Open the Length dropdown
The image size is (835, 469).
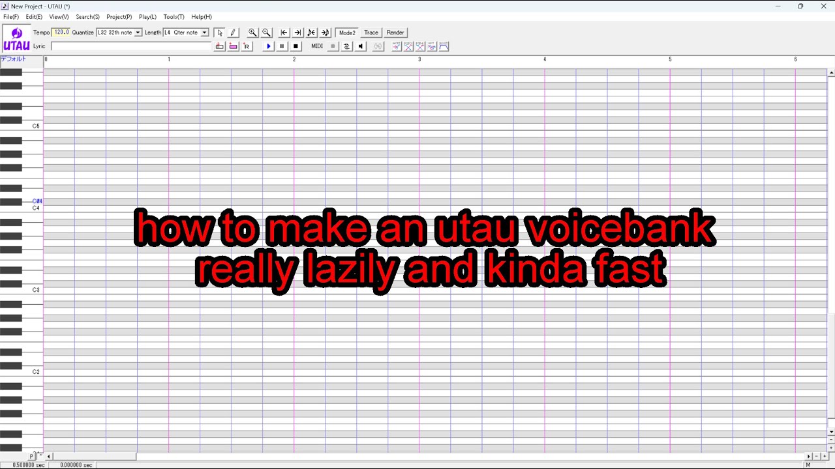204,33
